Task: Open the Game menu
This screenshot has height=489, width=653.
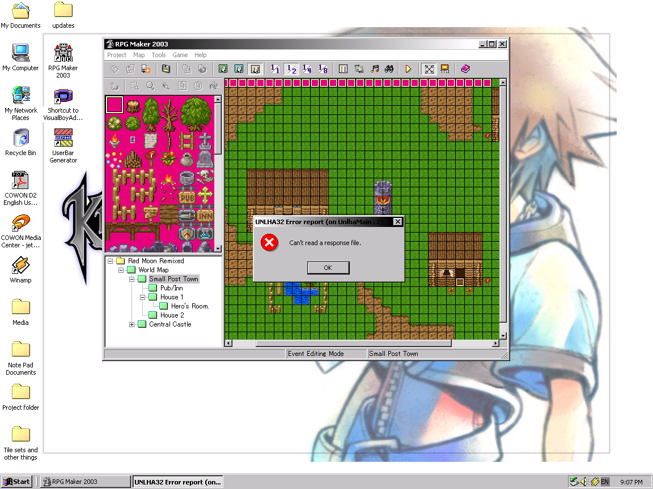Action: [180, 55]
